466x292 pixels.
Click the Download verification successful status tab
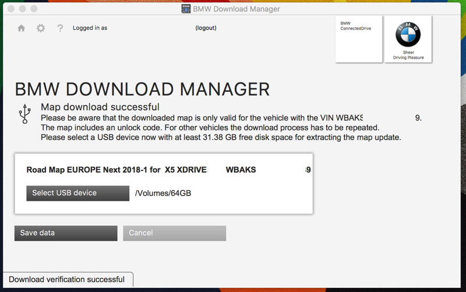(67, 280)
